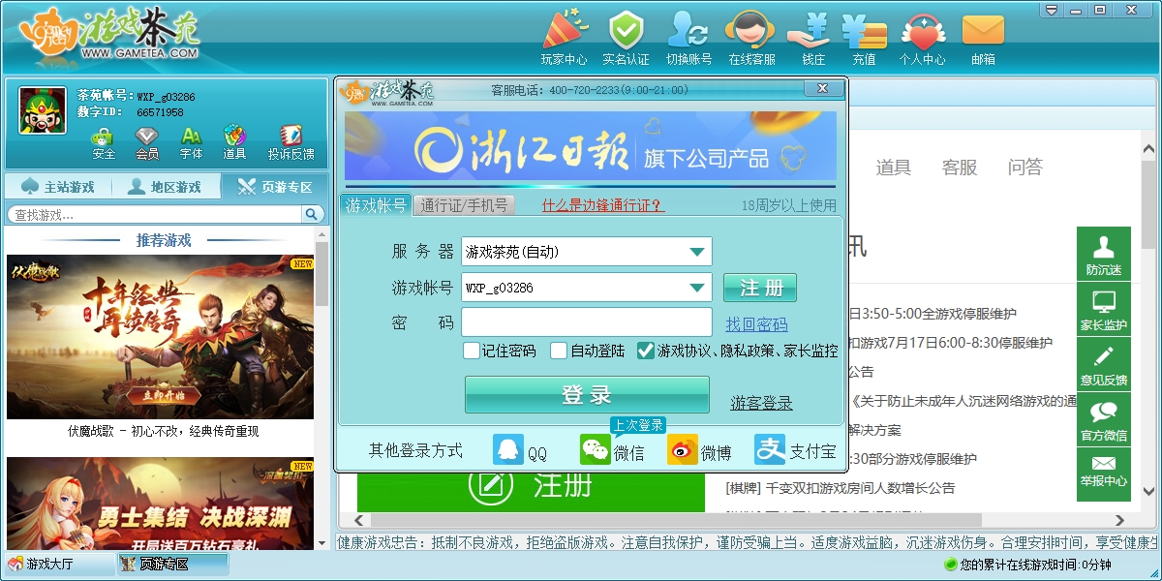Open 在线客服 online support
This screenshot has width=1162, height=581.
click(751, 38)
